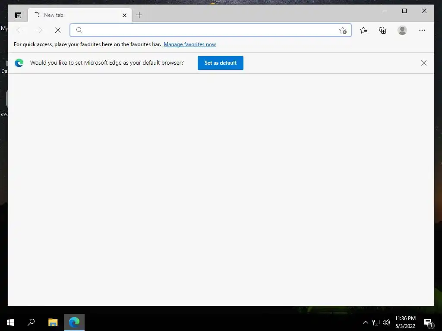Close the New tab tab
Viewport: 442px width, 331px height.
tap(124, 15)
